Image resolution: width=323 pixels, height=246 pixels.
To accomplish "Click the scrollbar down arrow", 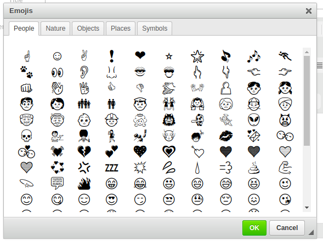I will [307, 208].
